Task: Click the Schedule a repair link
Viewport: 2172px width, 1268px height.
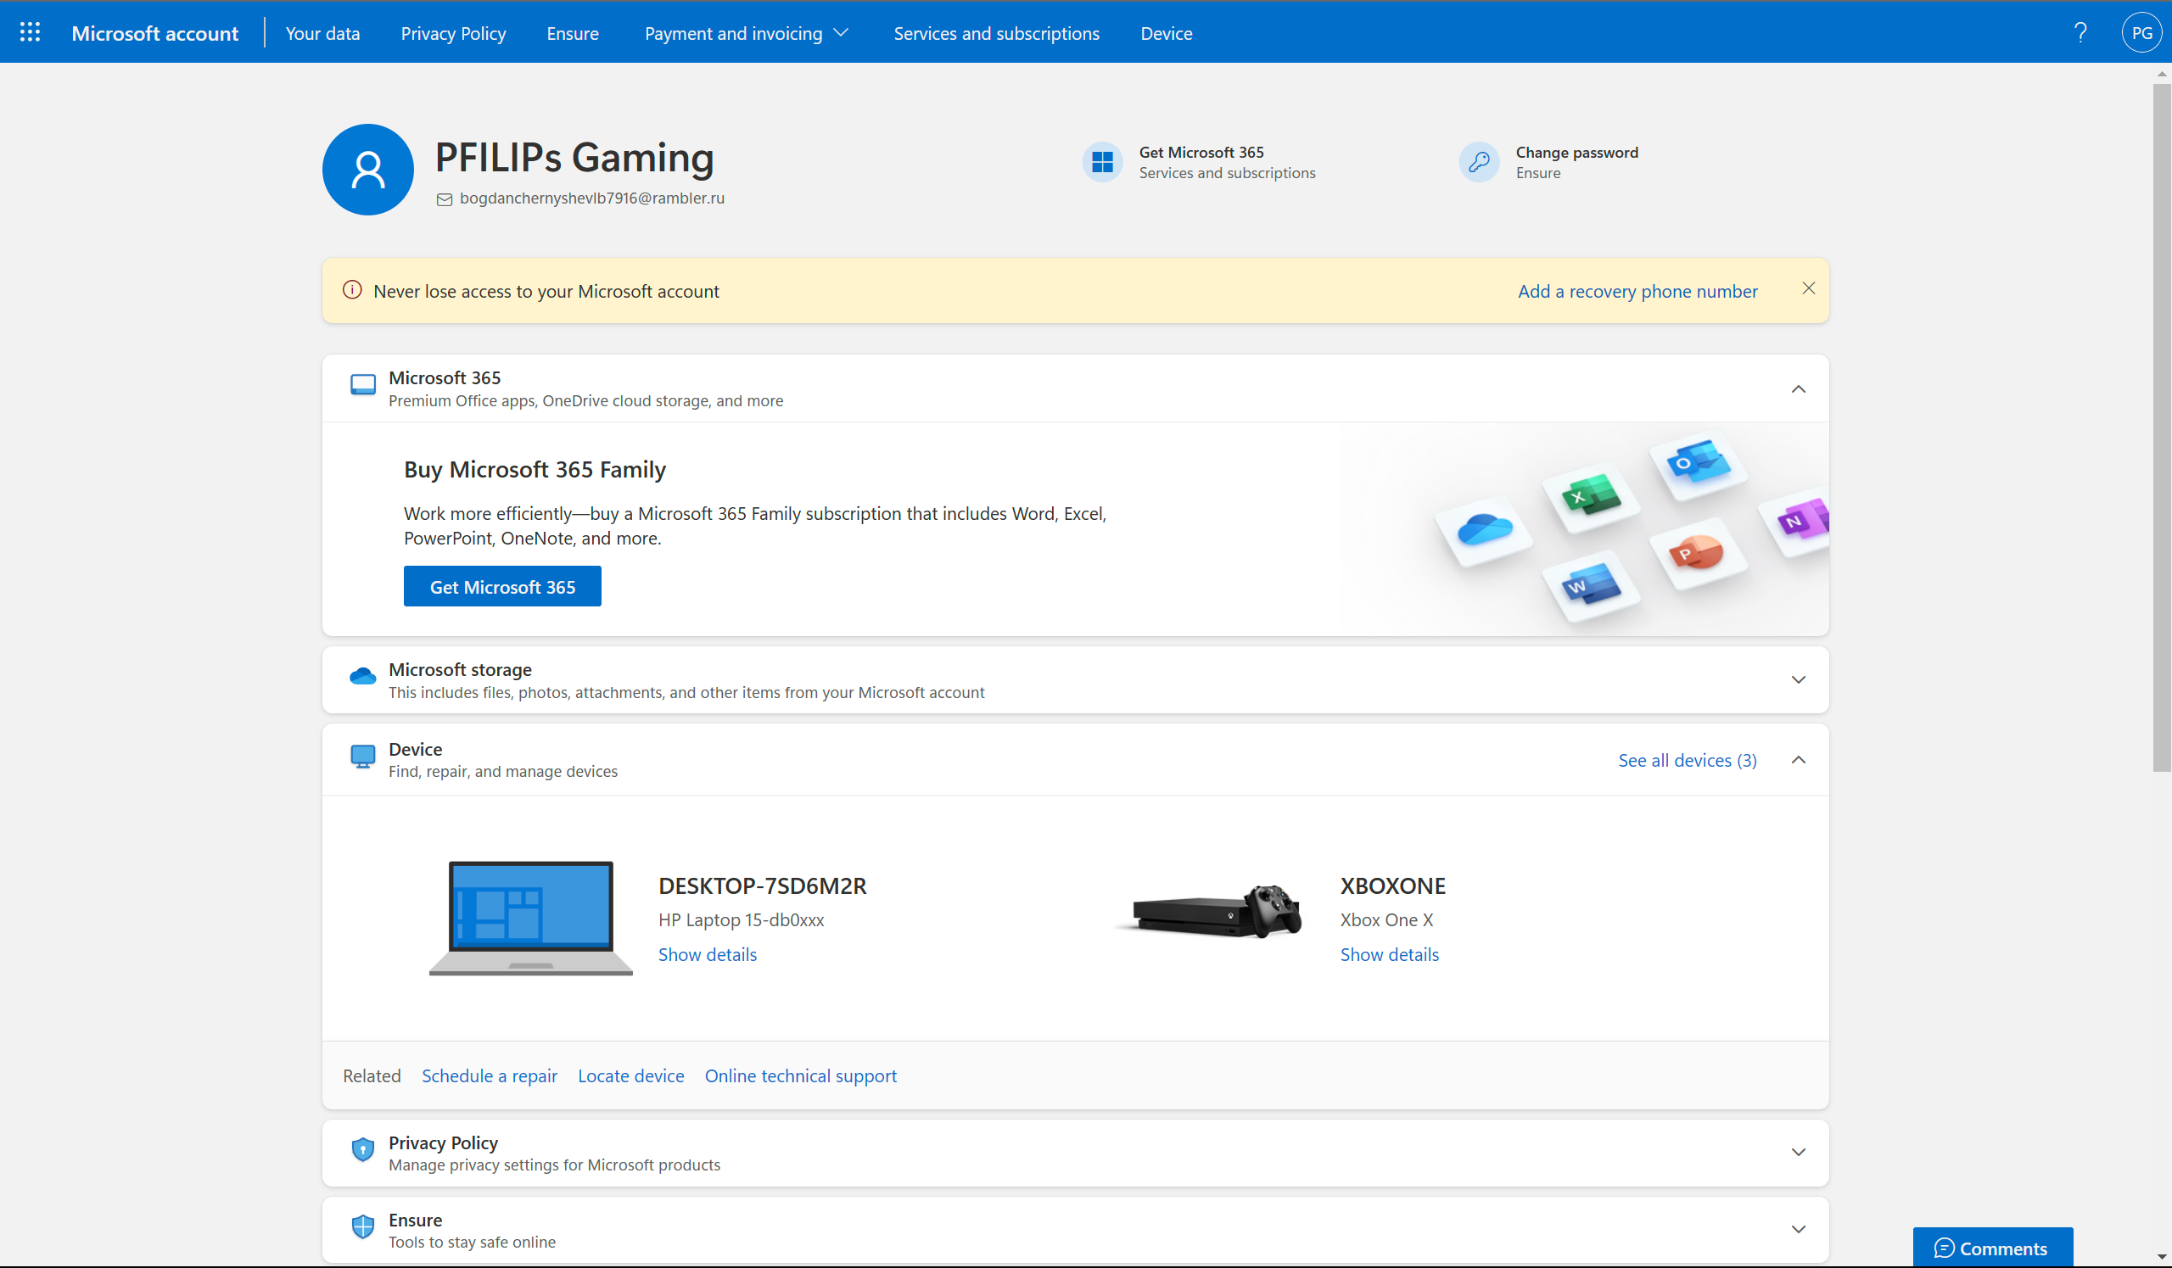Action: coord(490,1076)
